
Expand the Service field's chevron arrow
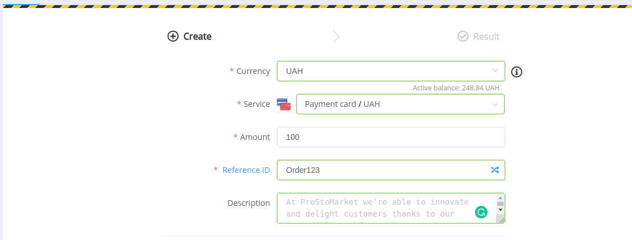(x=494, y=104)
